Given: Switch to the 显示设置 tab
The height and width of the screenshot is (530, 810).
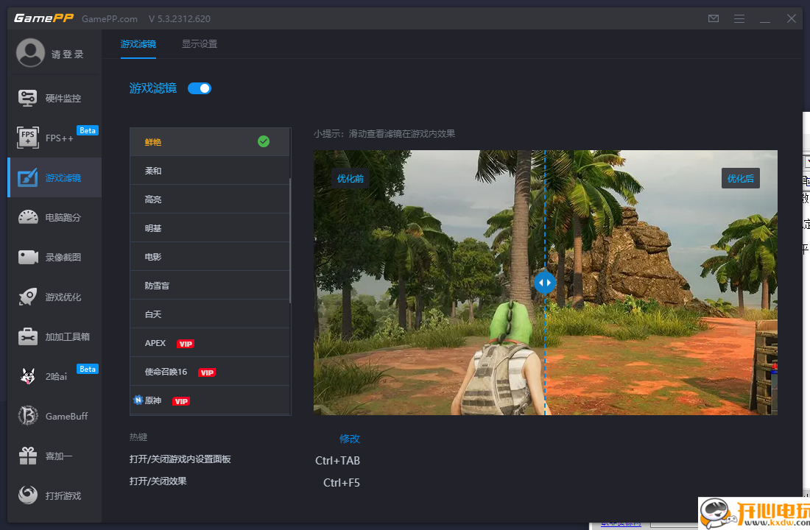Looking at the screenshot, I should [x=200, y=44].
